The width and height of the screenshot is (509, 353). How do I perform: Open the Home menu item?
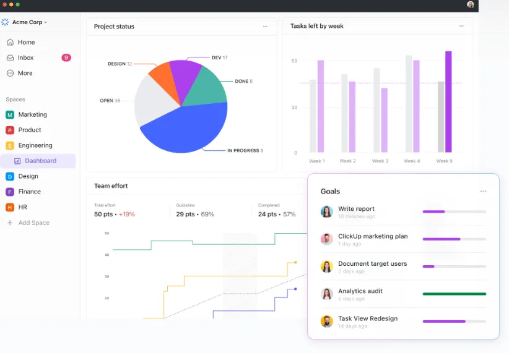(26, 42)
